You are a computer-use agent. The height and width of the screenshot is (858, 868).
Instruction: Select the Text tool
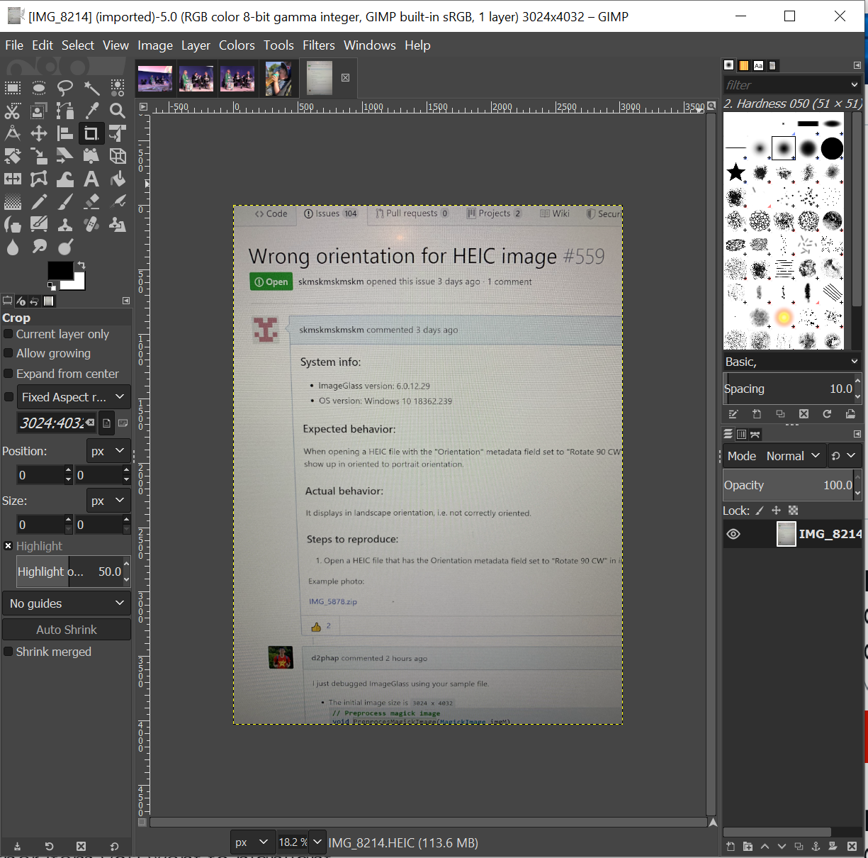point(91,179)
